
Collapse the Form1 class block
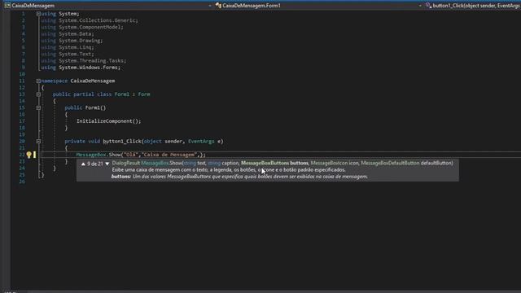pyautogui.click(x=38, y=94)
